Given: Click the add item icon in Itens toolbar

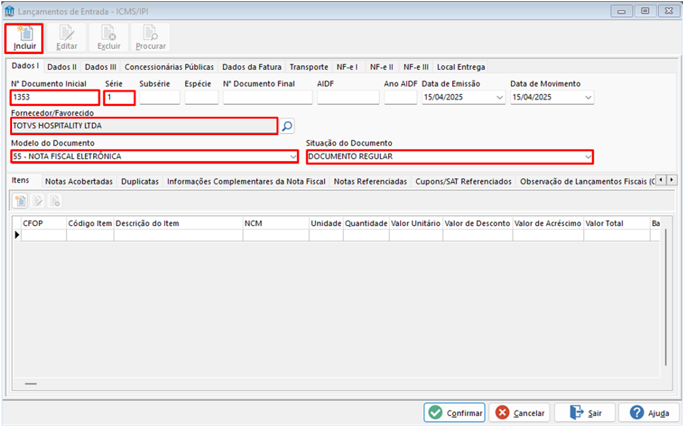Looking at the screenshot, I should pos(20,201).
